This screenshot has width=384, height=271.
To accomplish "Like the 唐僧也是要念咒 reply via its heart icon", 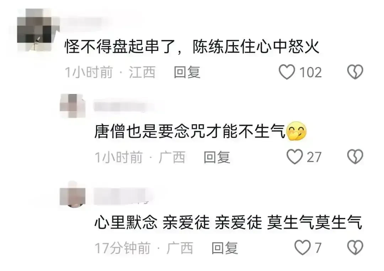I will [295, 157].
